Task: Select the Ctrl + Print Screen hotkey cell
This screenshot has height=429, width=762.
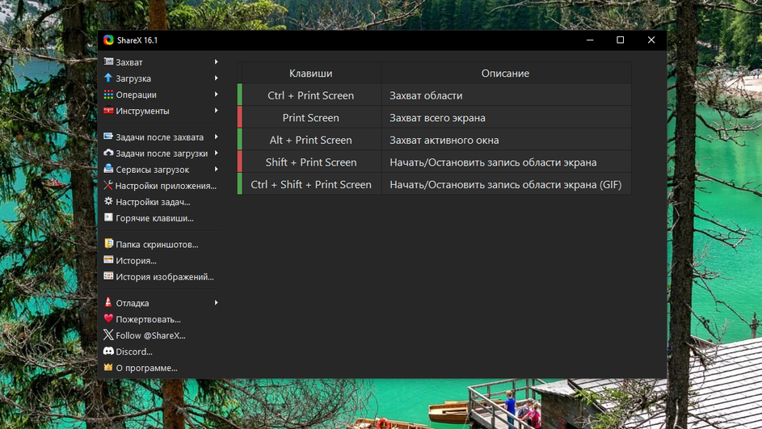Action: (311, 95)
